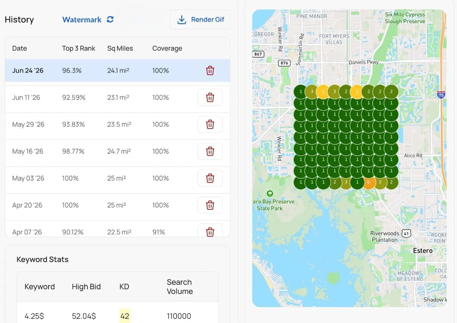Click the Render Gif button
Image resolution: width=457 pixels, height=323 pixels.
tap(200, 19)
